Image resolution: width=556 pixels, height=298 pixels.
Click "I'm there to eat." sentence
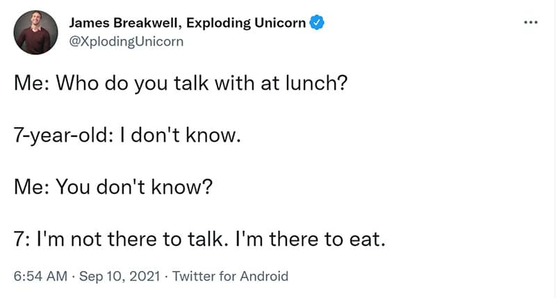pyautogui.click(x=310, y=239)
